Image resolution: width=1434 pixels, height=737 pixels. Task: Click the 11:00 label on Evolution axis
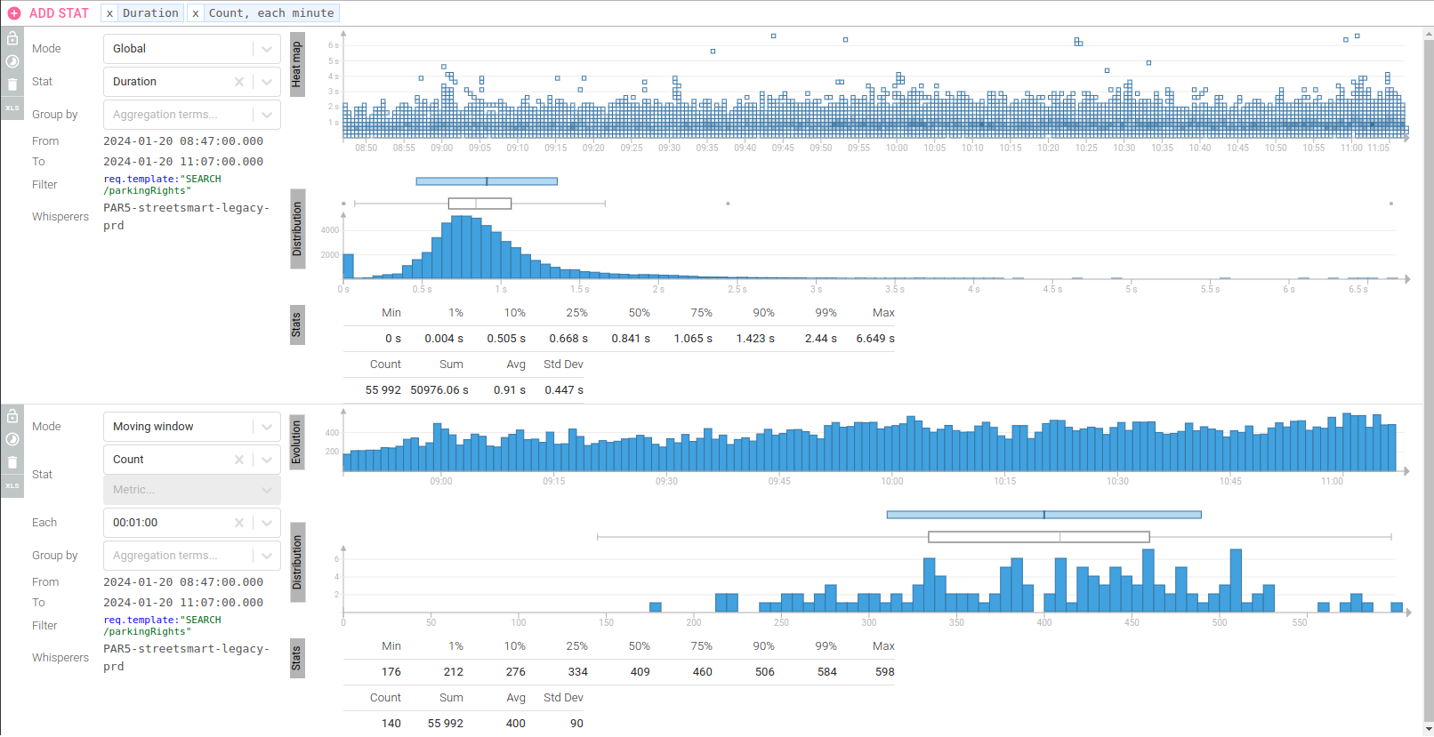click(1332, 482)
